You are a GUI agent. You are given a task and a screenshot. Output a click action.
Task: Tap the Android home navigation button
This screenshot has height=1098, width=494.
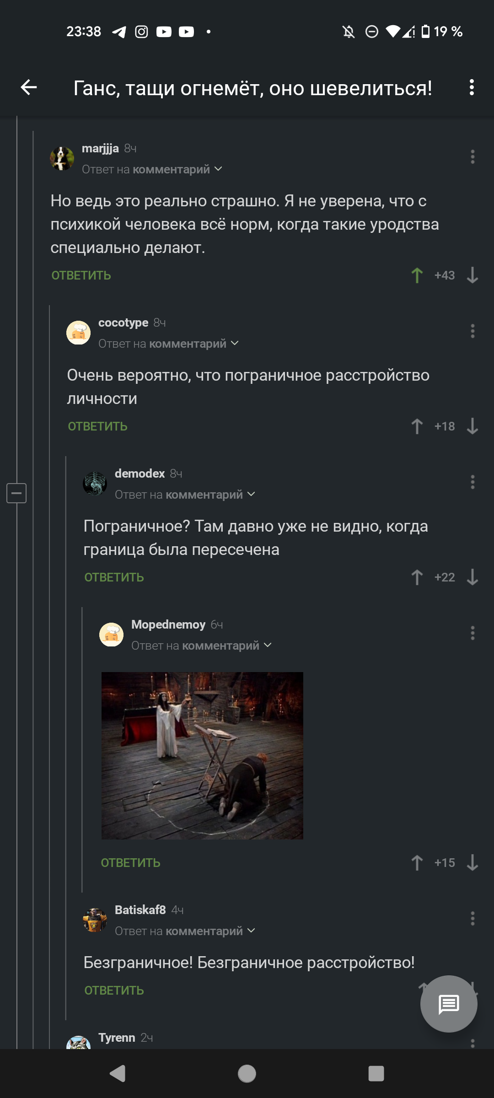click(247, 1073)
